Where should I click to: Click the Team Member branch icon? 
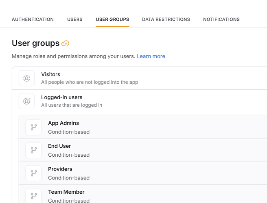click(34, 195)
